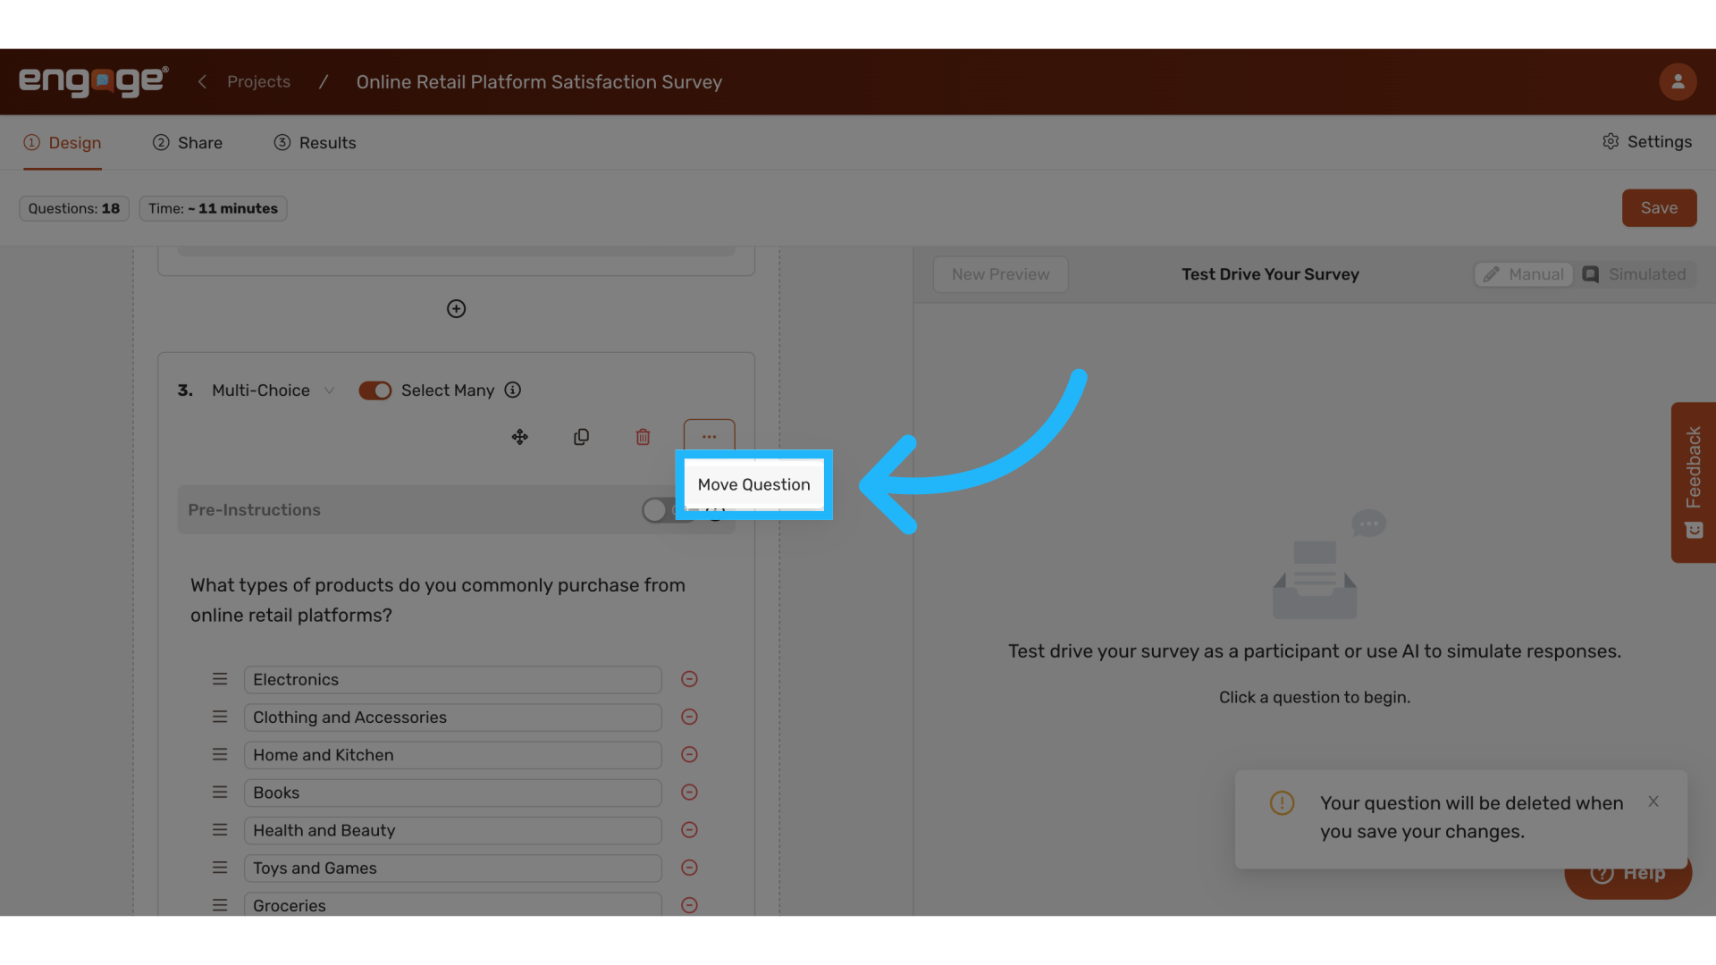Screen dimensions: 1716x965
Task: Open the Share tab
Action: [x=188, y=143]
